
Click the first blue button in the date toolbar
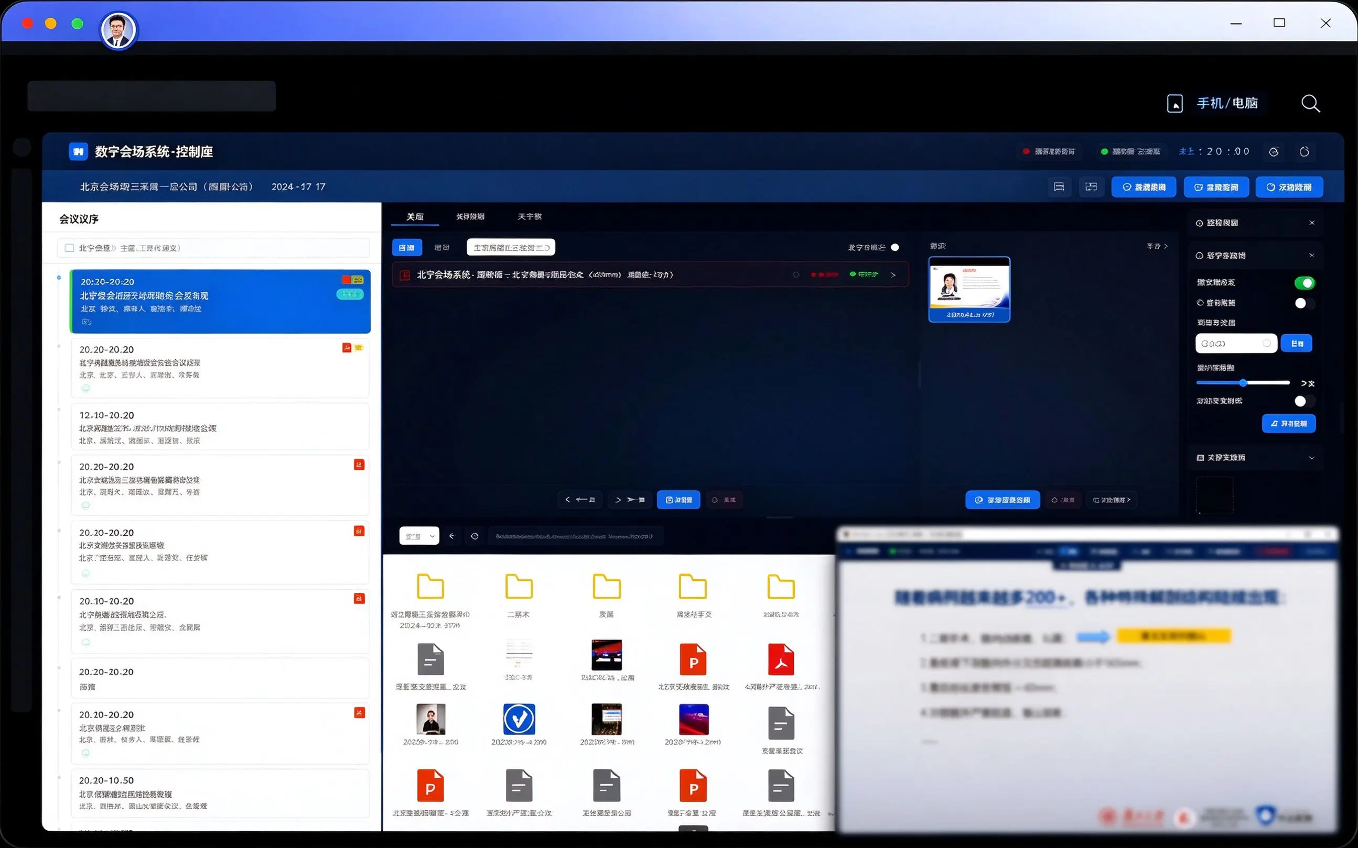pyautogui.click(x=1144, y=187)
